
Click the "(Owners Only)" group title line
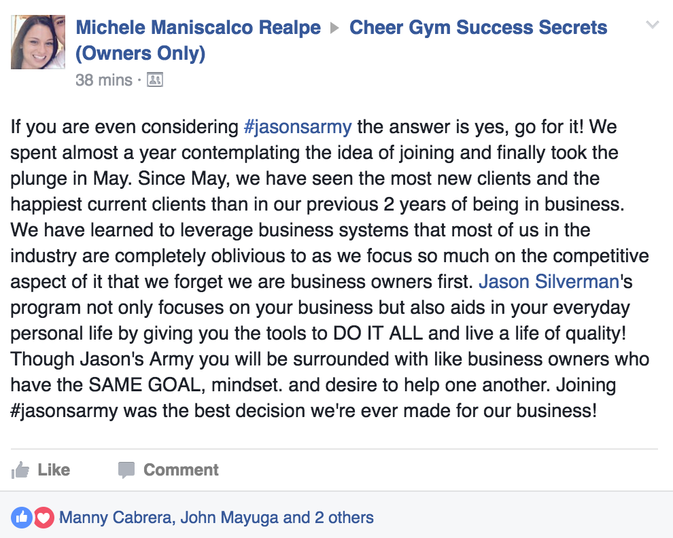coord(140,54)
